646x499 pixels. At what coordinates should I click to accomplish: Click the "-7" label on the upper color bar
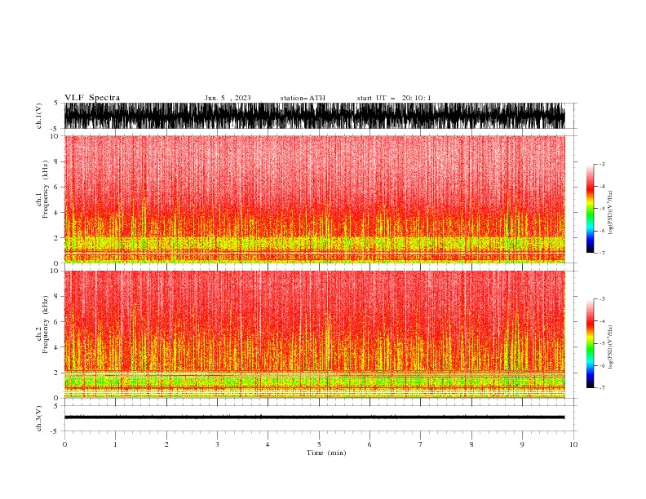[602, 253]
